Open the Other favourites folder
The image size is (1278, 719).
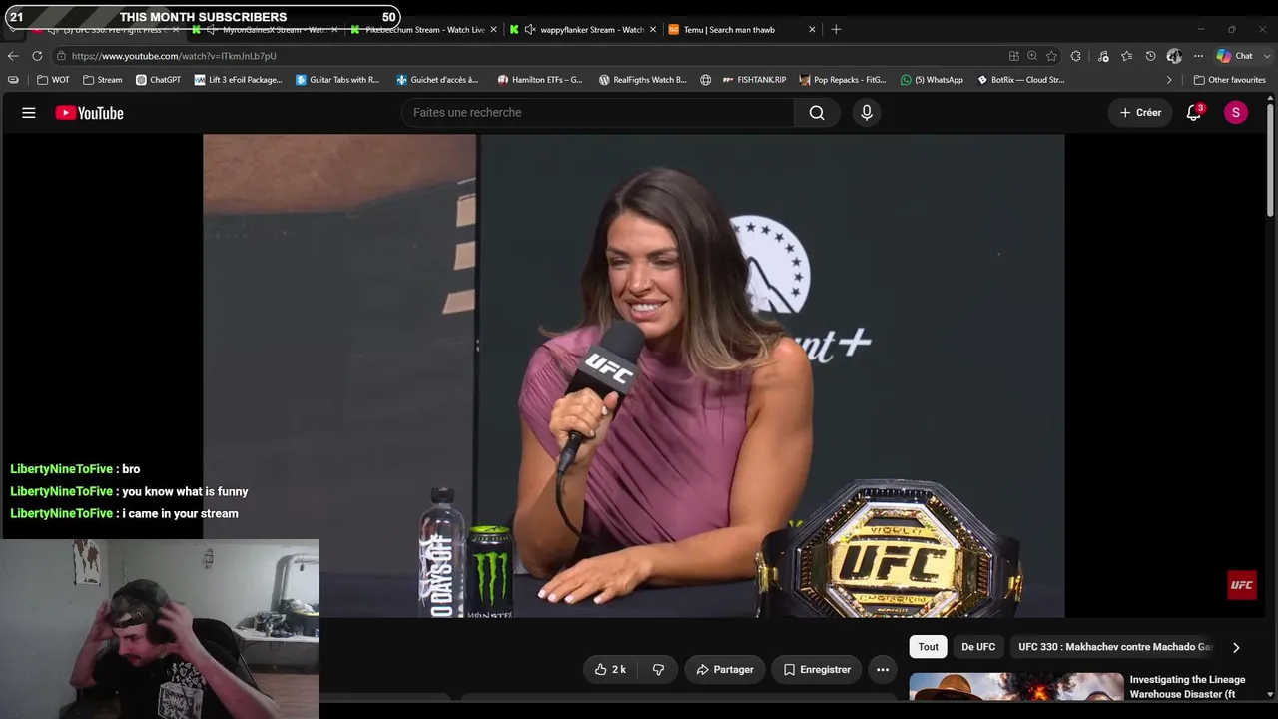[x=1230, y=80]
